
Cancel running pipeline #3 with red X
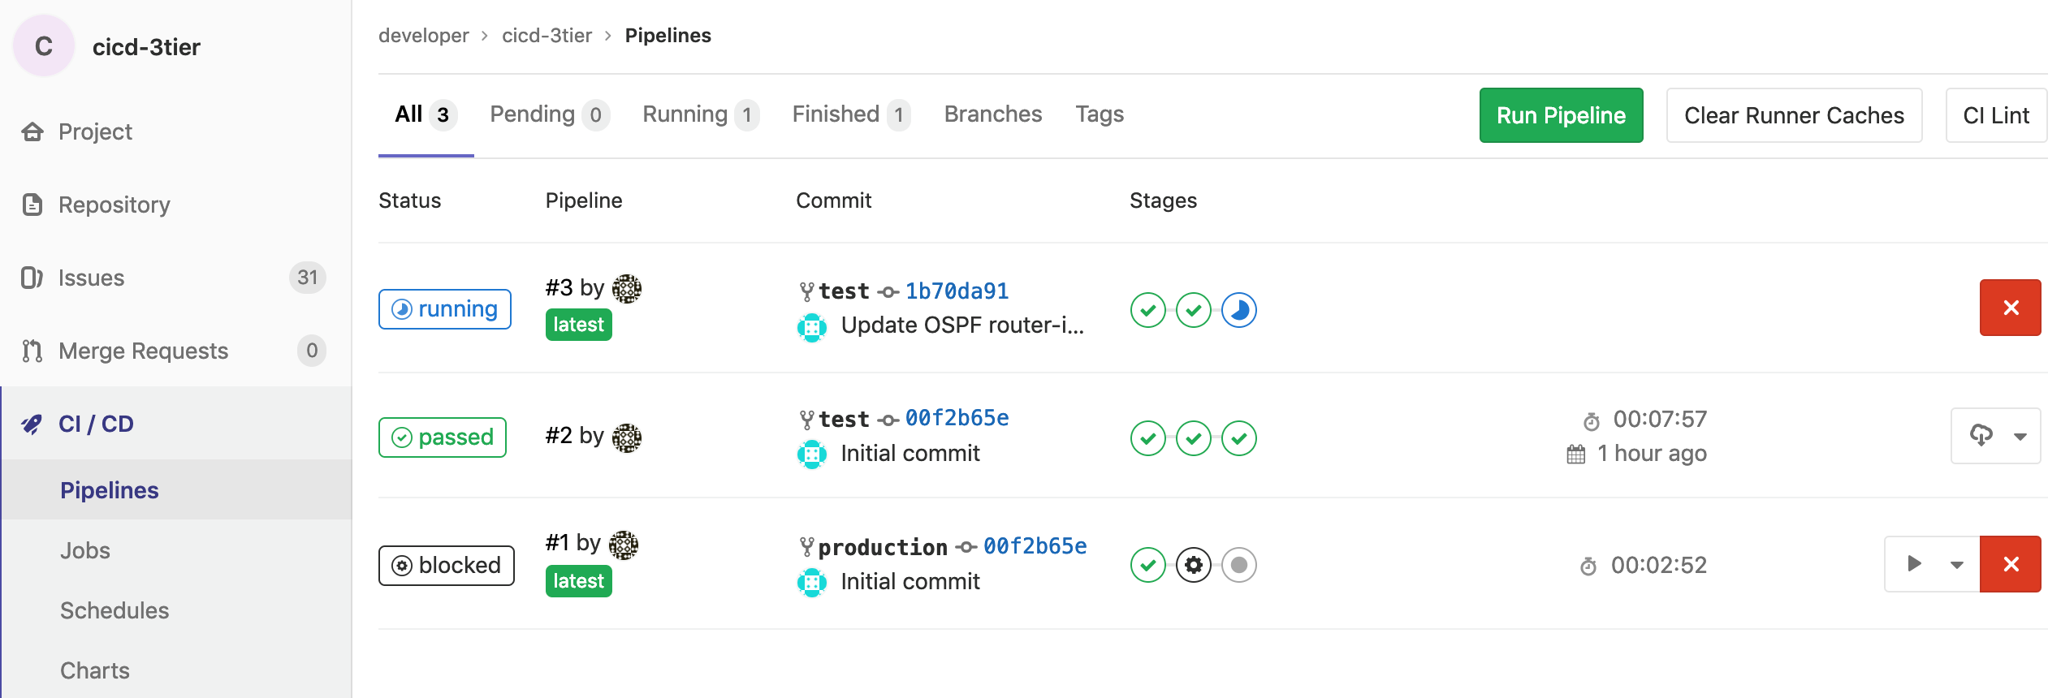(2010, 308)
